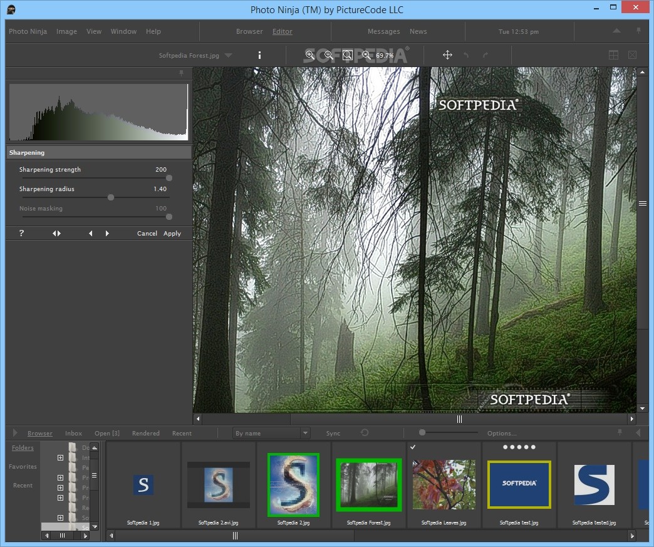
Task: Toggle the pin on the histogram panel
Action: pos(182,73)
